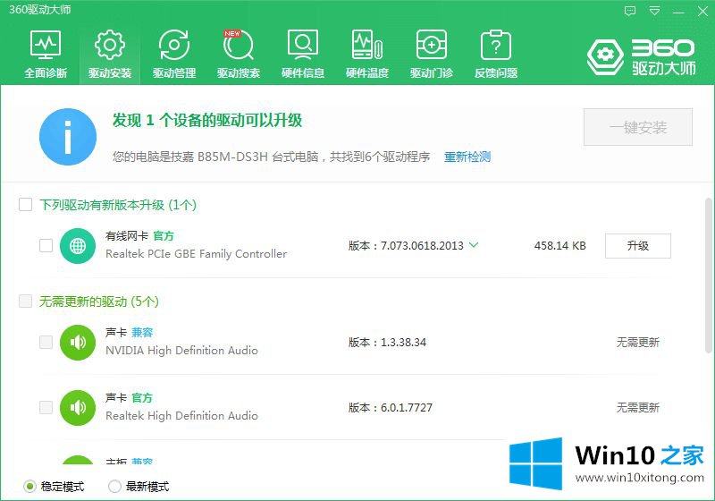This screenshot has height=501, width=715.
Task: Select 最新模式 radio button
Action: (114, 487)
